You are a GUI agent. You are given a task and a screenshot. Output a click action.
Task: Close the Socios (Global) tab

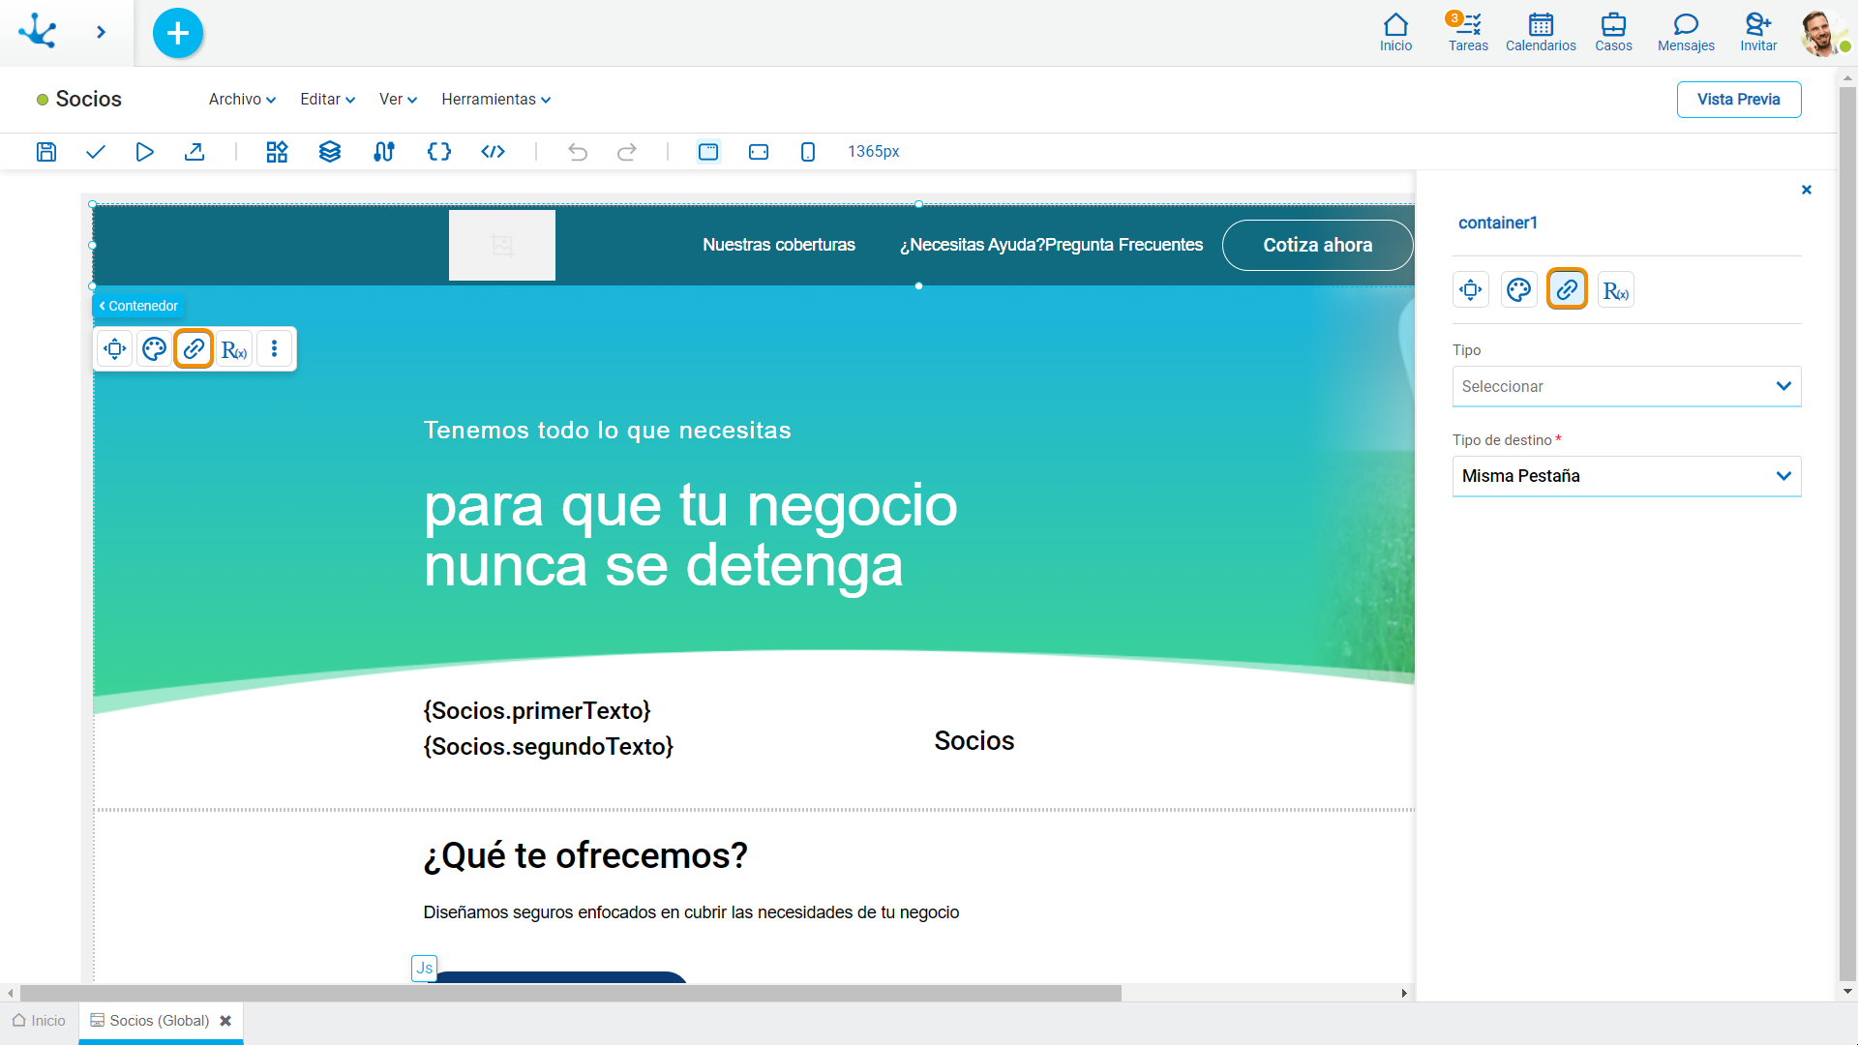[x=225, y=1021]
